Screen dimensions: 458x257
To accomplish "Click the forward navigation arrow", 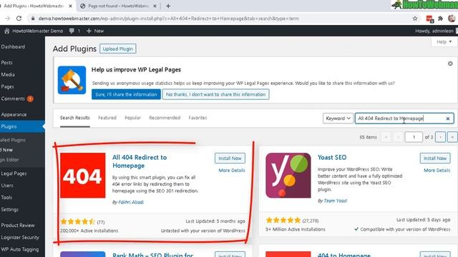I will [x=8, y=19].
